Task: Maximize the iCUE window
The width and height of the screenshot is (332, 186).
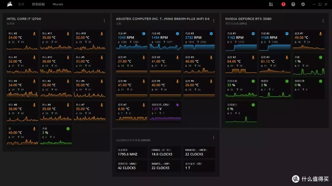Action: 320,4
